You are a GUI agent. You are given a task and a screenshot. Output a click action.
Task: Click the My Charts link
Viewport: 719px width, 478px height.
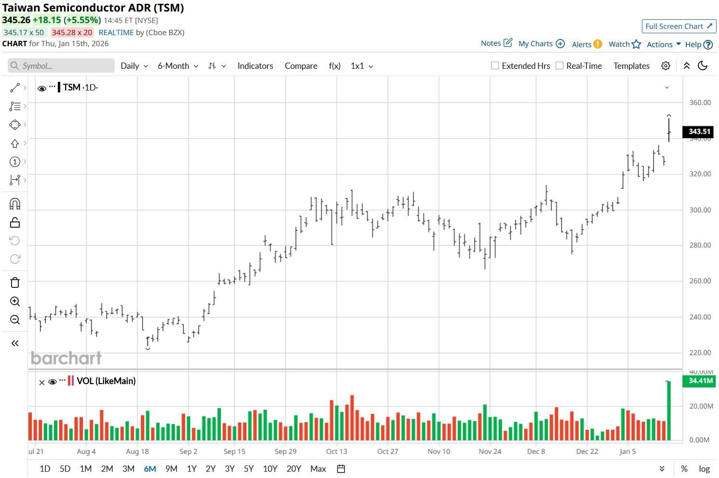[x=535, y=44]
